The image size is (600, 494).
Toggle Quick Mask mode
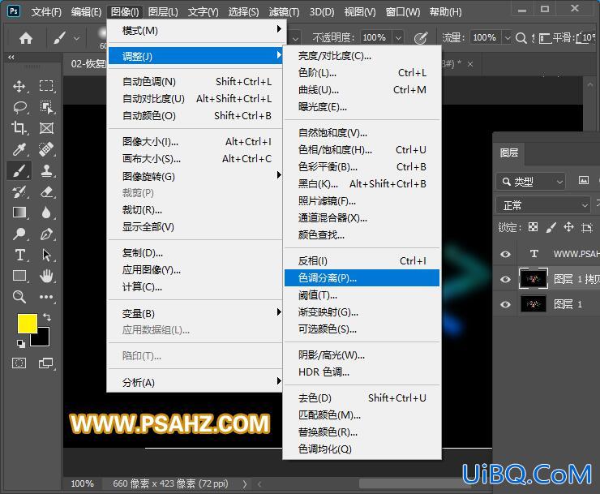(19, 363)
